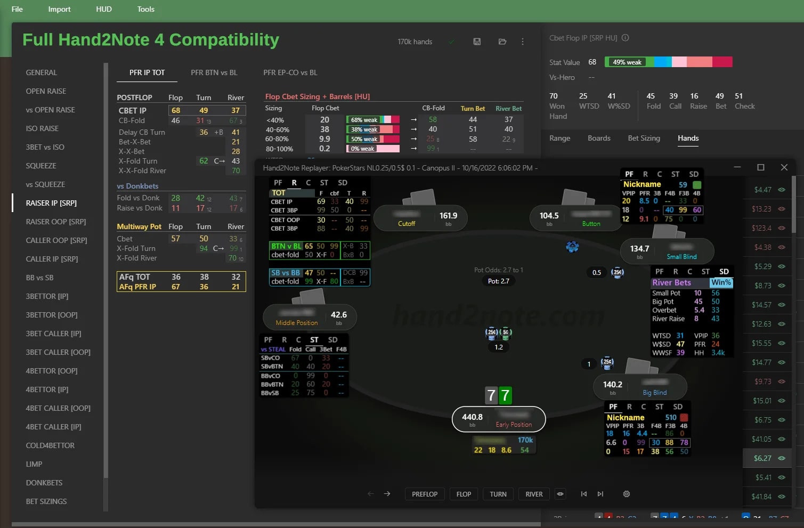Click the Cutoff player plate with 161.9 bb
The height and width of the screenshot is (528, 804).
(x=421, y=218)
